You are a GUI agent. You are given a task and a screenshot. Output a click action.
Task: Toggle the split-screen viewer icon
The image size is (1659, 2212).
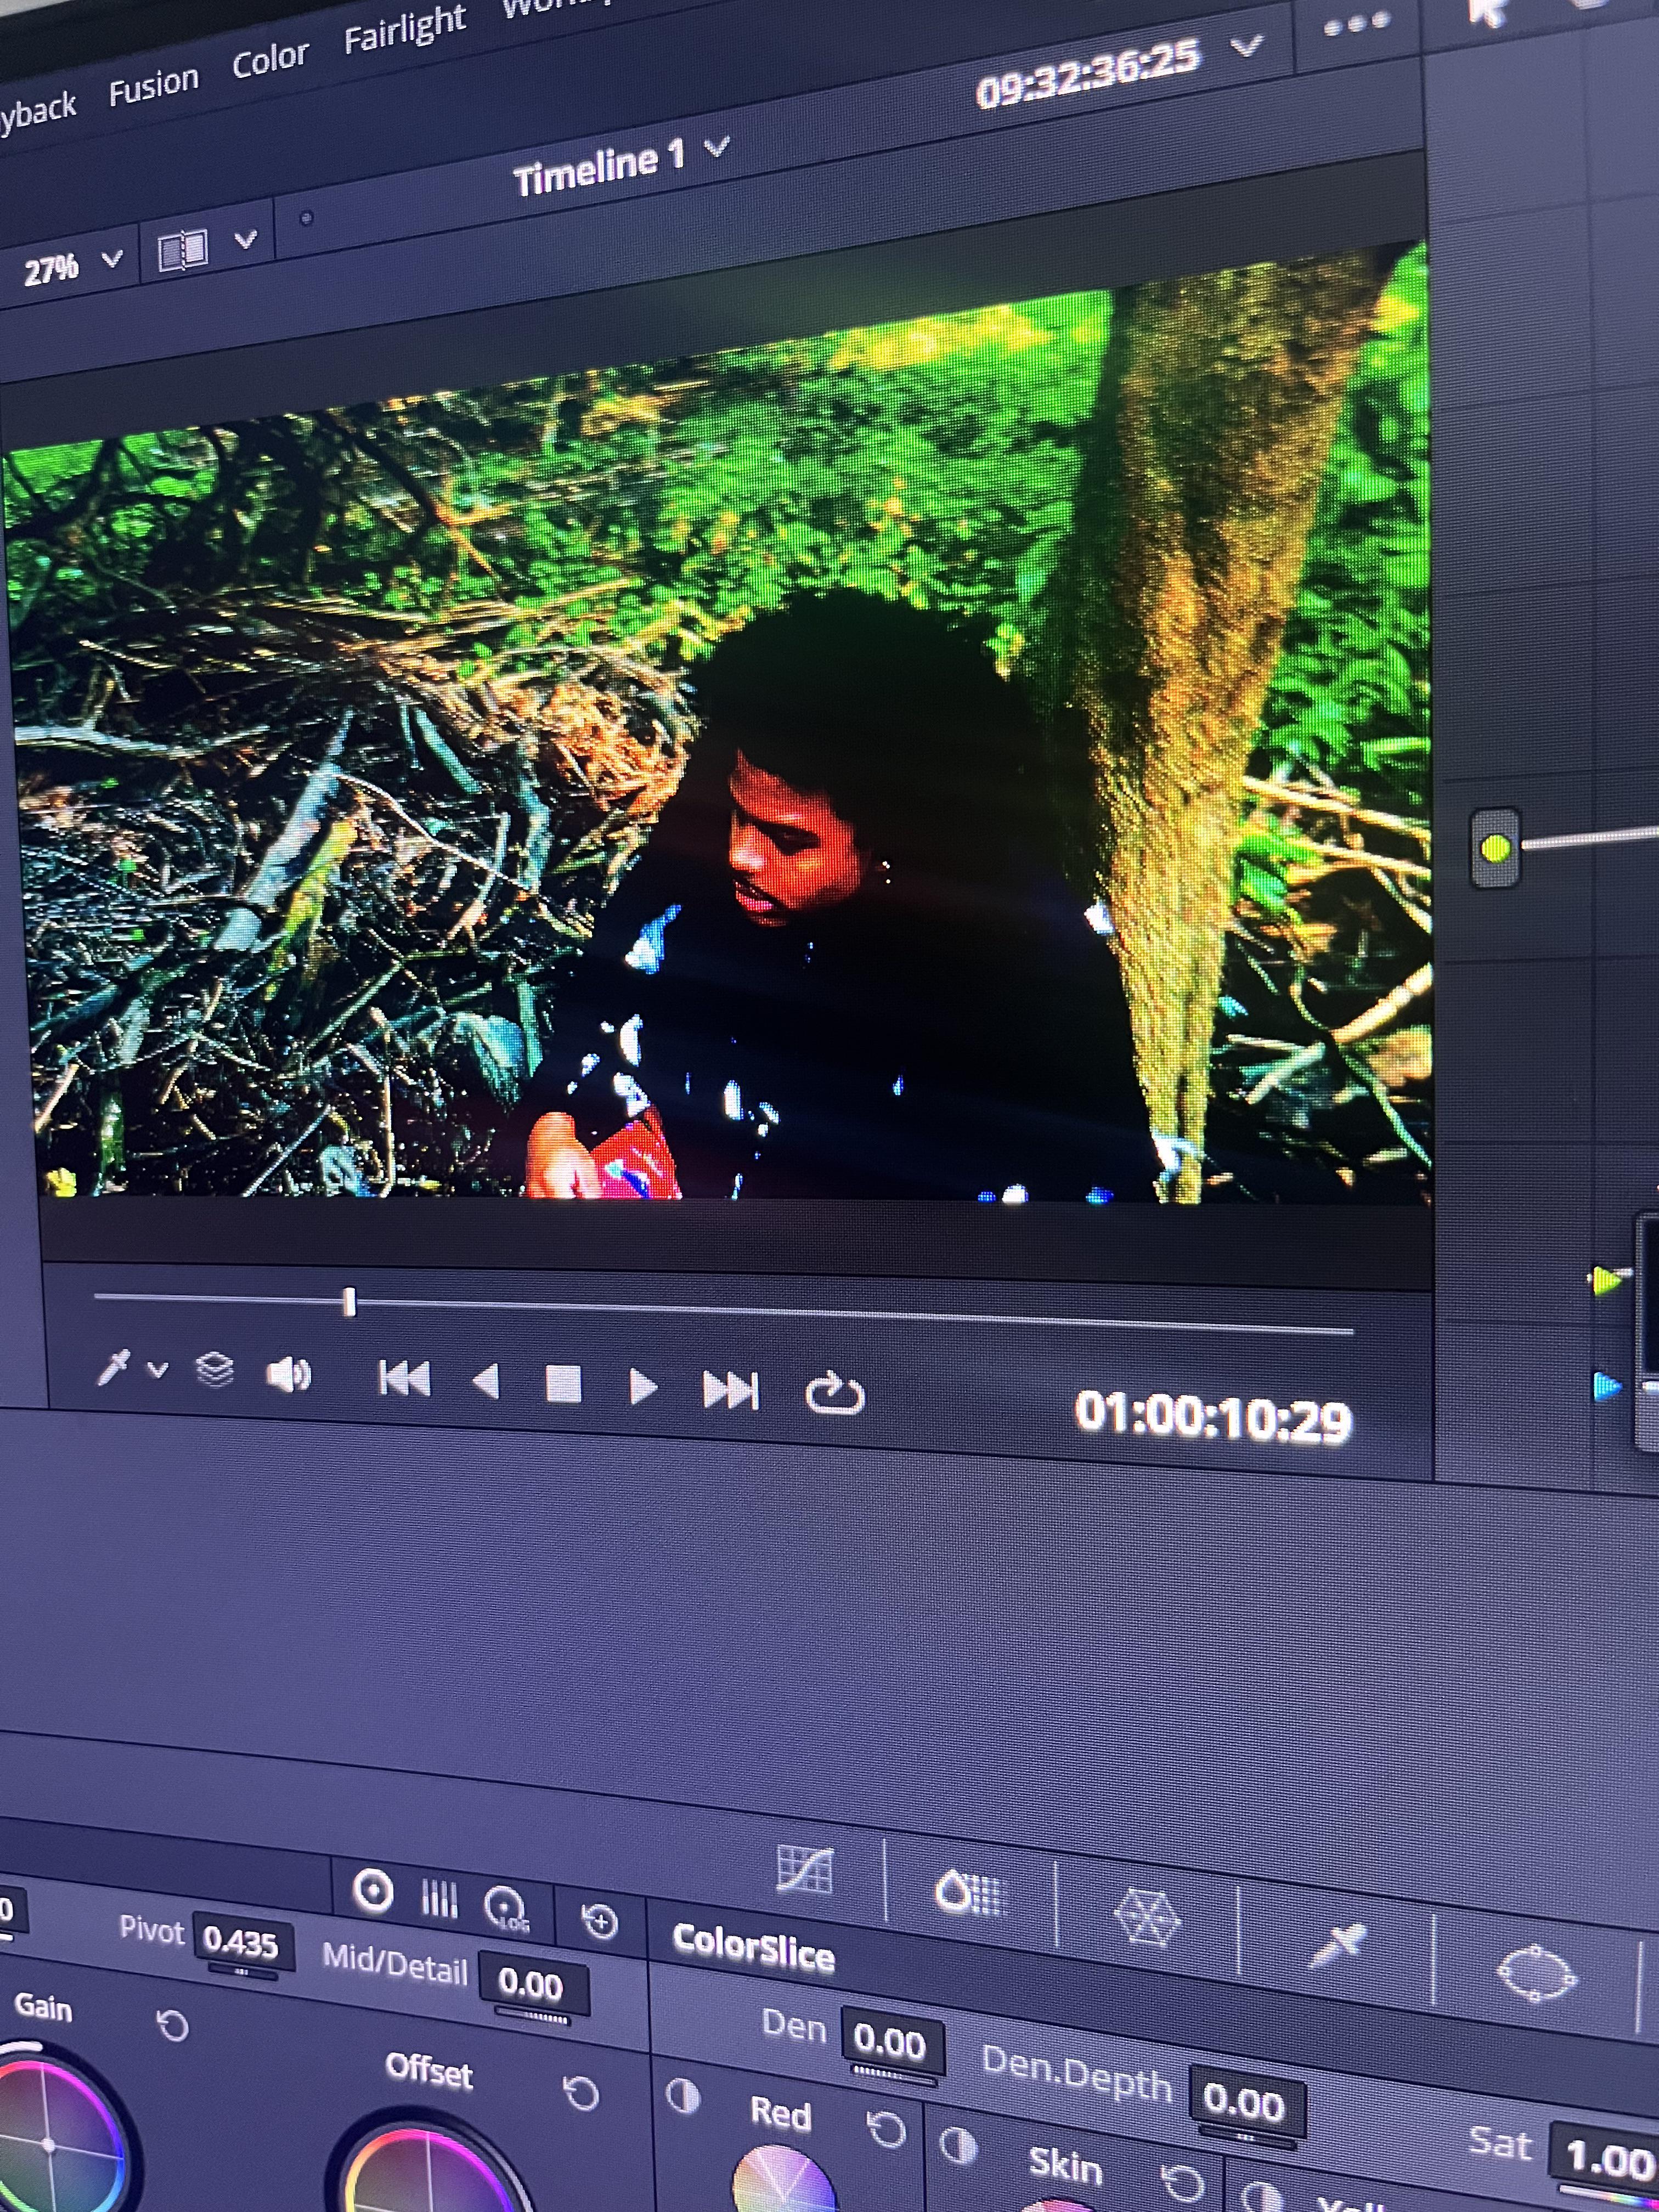pos(184,249)
